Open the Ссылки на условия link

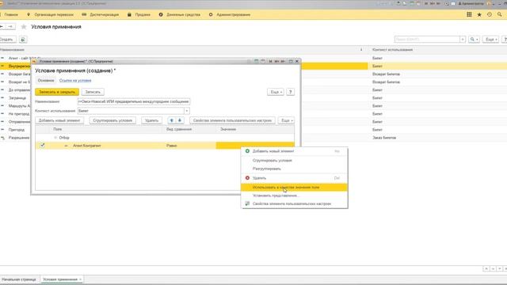[75, 81]
